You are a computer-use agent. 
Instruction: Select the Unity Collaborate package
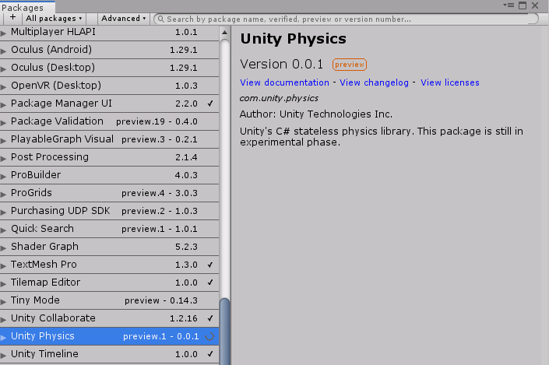tap(109, 318)
